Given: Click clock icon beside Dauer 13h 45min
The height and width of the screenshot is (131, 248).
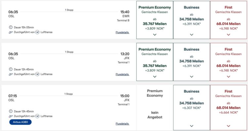Looking at the screenshot, I should [11, 111].
